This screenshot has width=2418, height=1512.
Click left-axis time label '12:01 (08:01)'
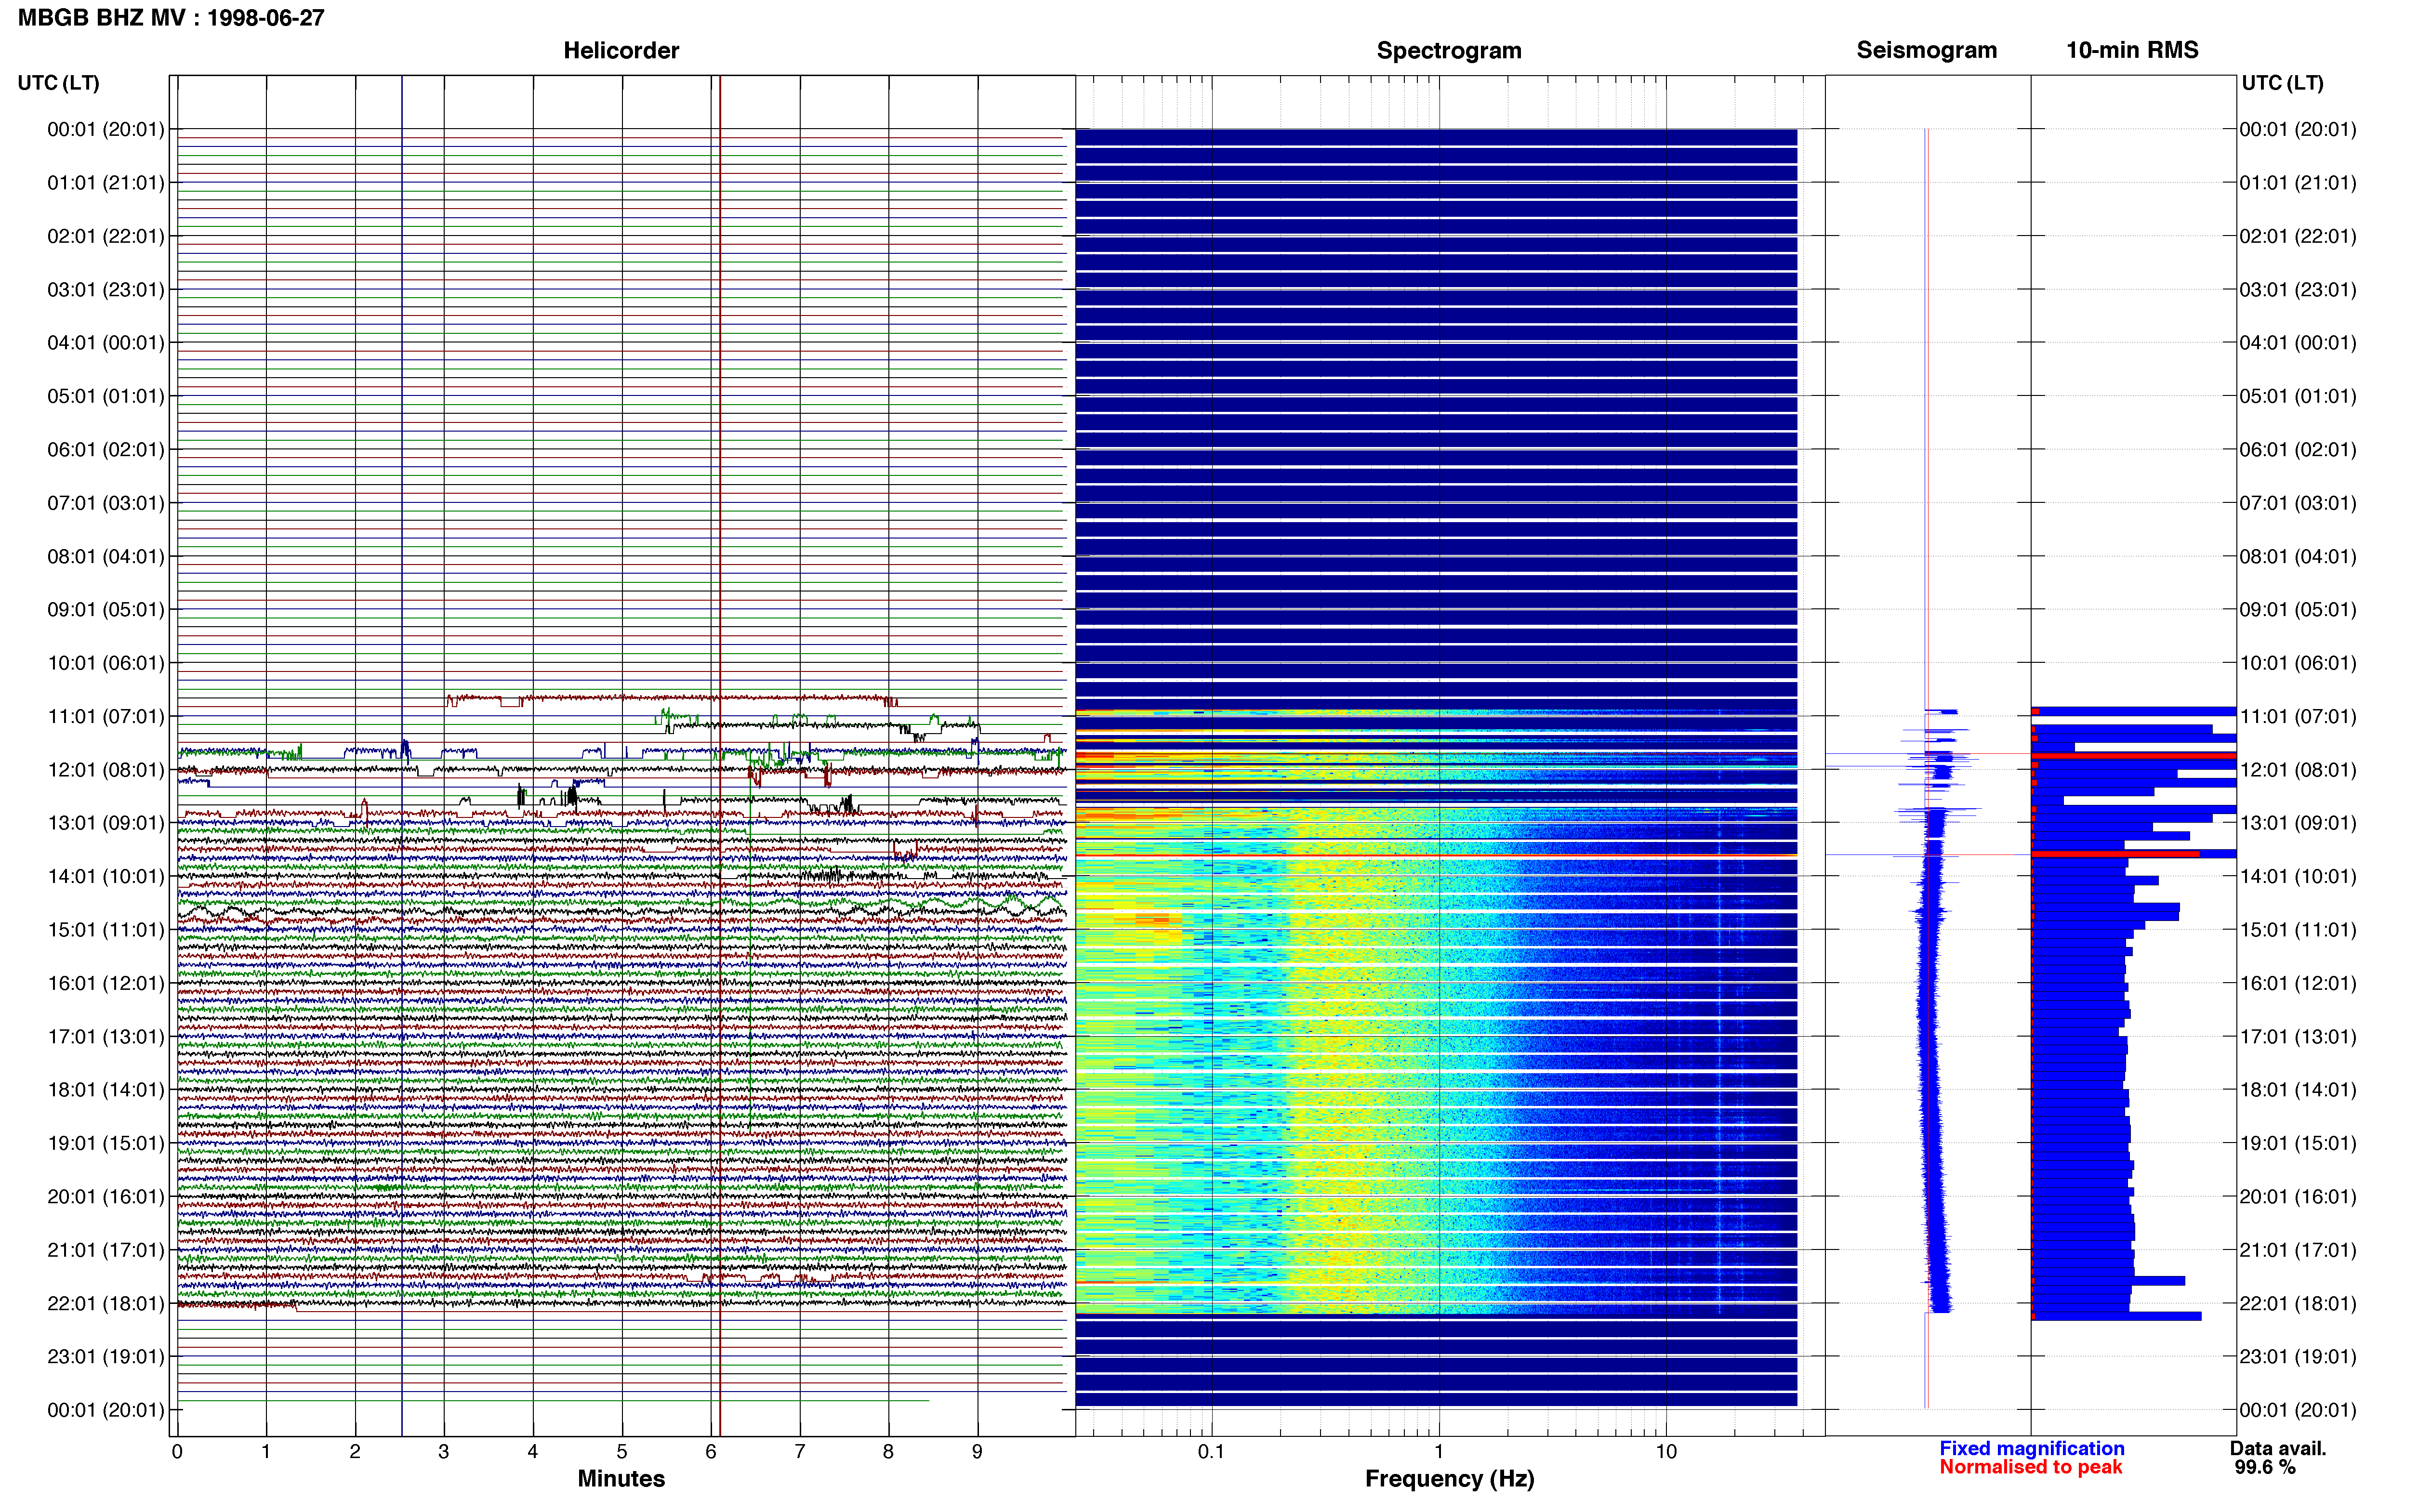pyautogui.click(x=106, y=770)
